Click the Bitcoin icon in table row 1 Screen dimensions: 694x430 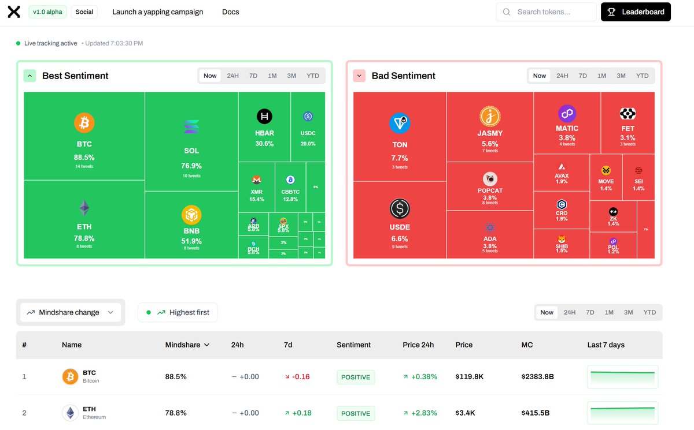pos(70,377)
